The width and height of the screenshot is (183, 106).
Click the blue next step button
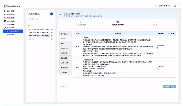click(169, 86)
